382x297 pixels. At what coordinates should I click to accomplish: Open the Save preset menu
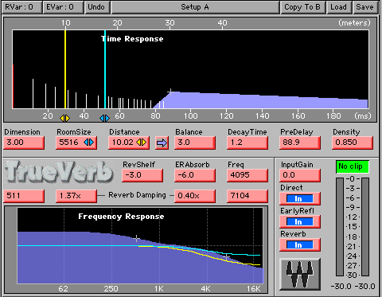tap(365, 7)
